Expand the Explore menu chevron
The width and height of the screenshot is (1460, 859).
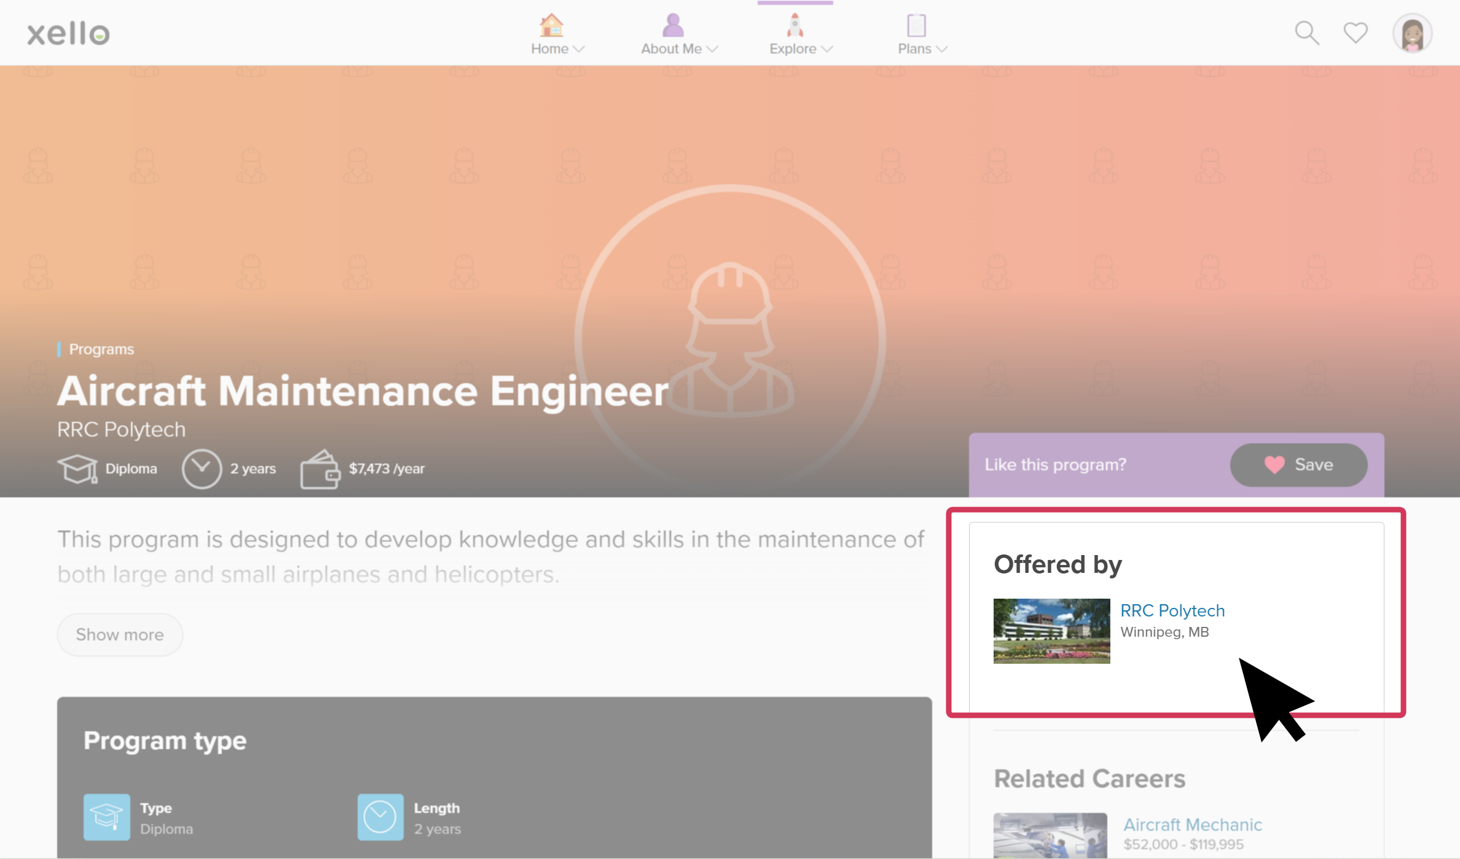[x=827, y=49]
